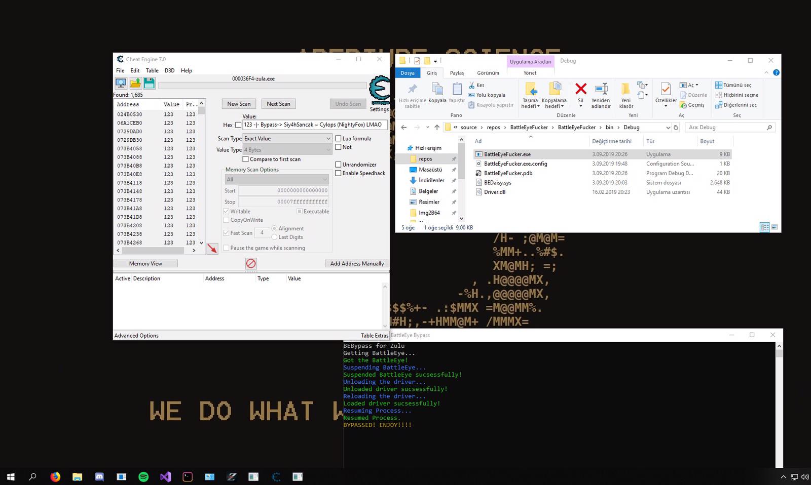Switch to the Paylaş ribbon tab
This screenshot has width=811, height=485.
point(457,73)
